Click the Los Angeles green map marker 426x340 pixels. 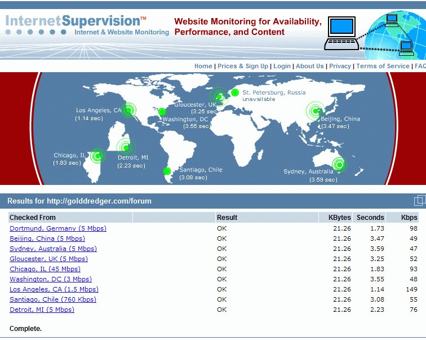click(129, 111)
